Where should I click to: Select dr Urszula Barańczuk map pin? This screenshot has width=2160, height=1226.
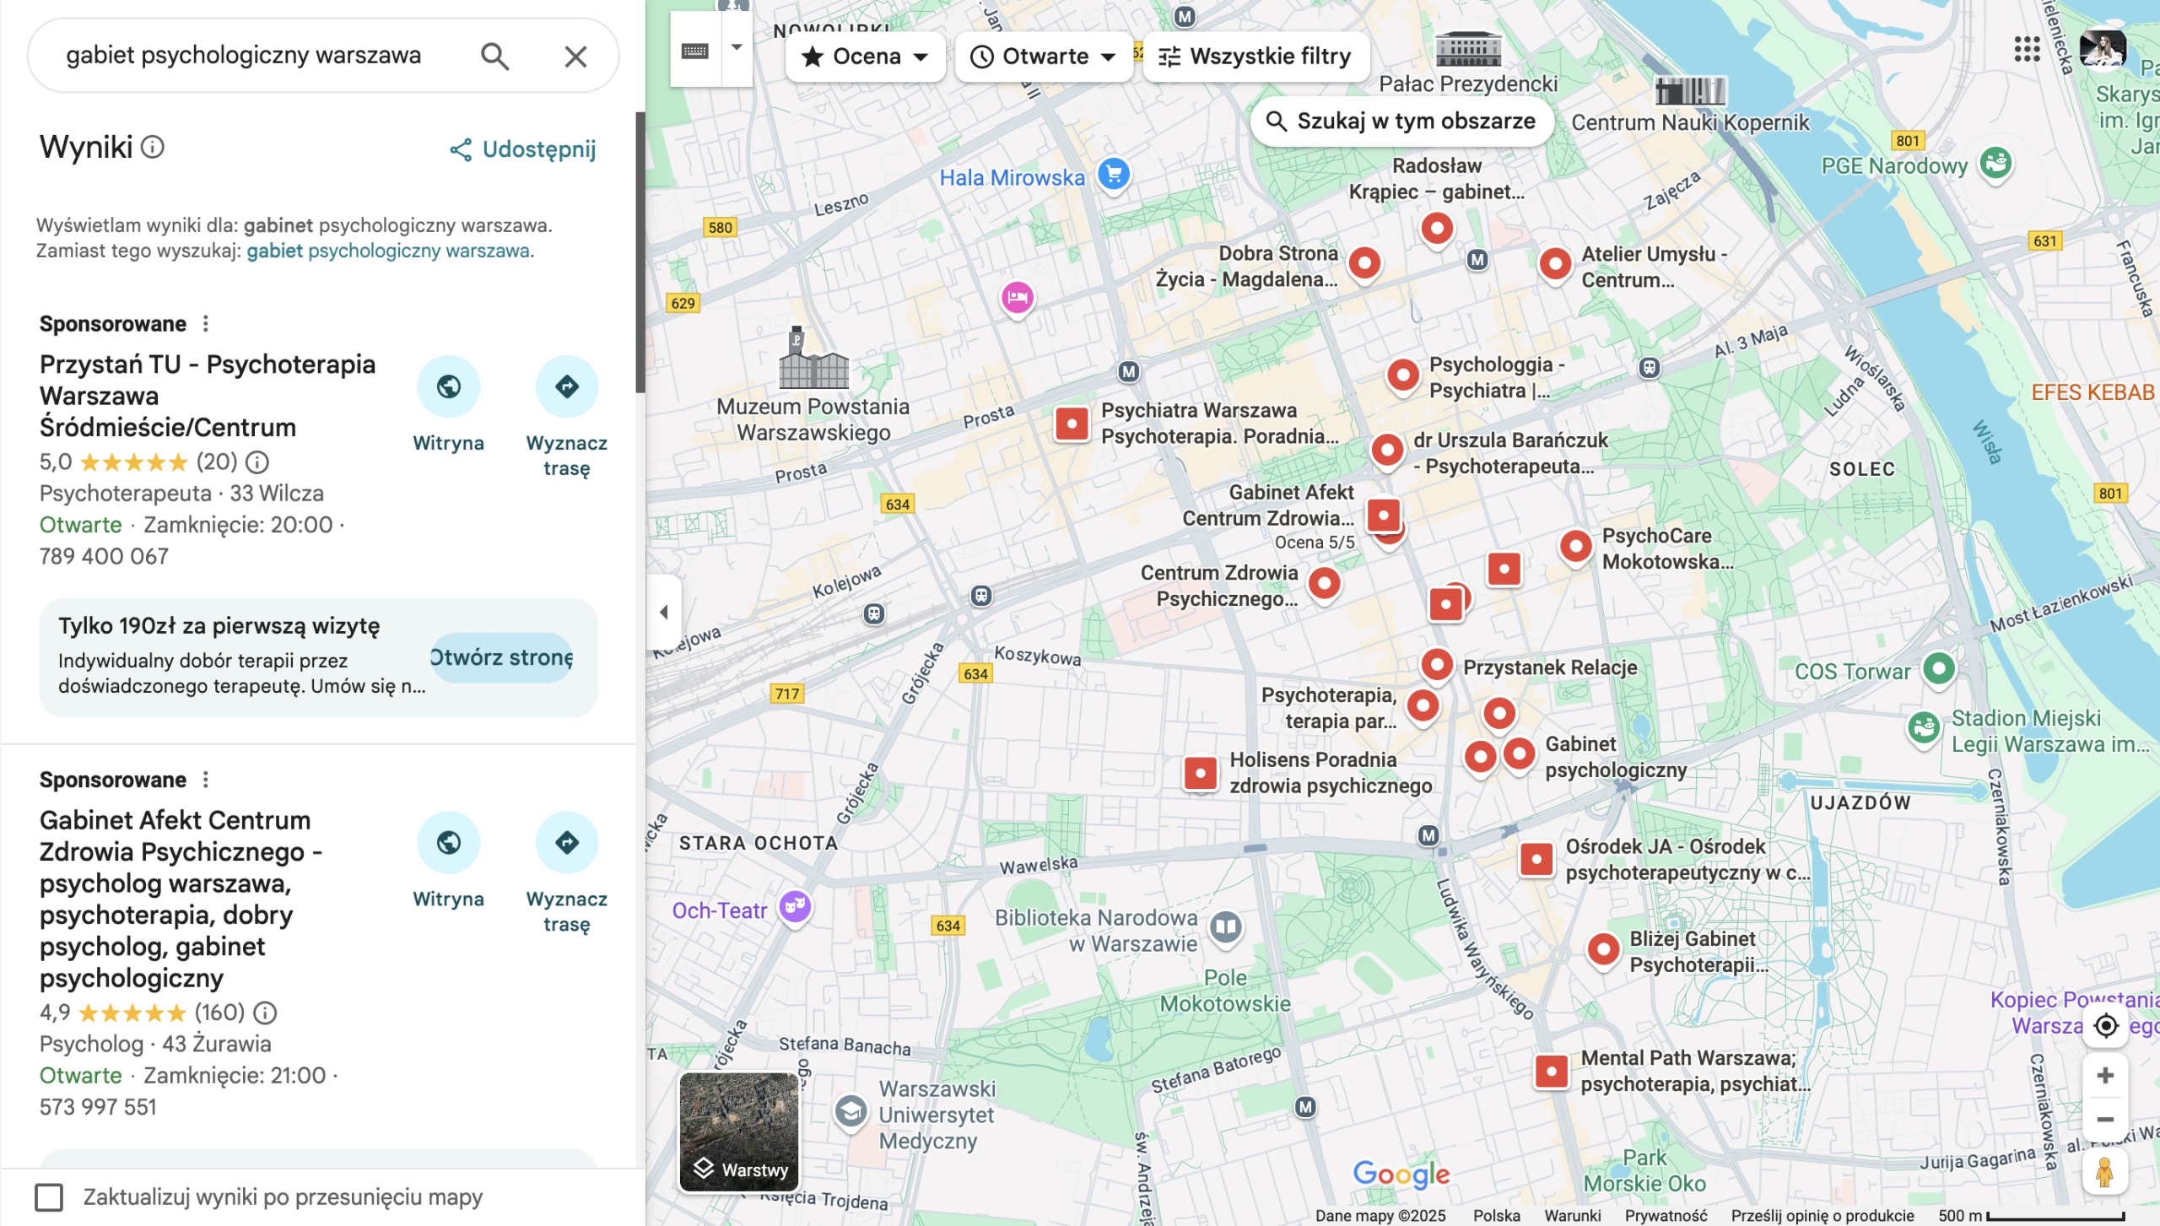(x=1388, y=451)
